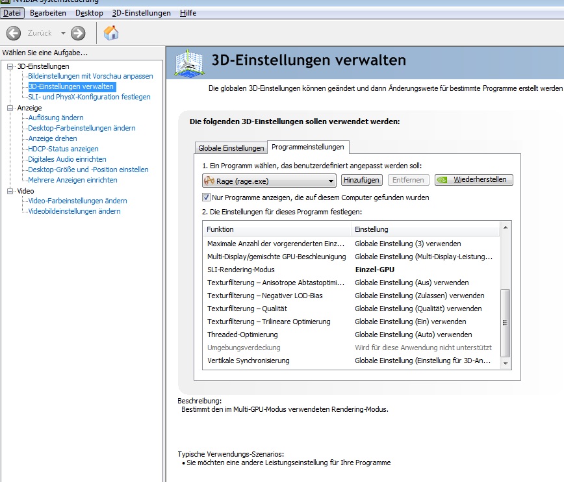564x482 pixels.
Task: Open 'HDCP-Status anzeigen' task
Action: pos(63,149)
